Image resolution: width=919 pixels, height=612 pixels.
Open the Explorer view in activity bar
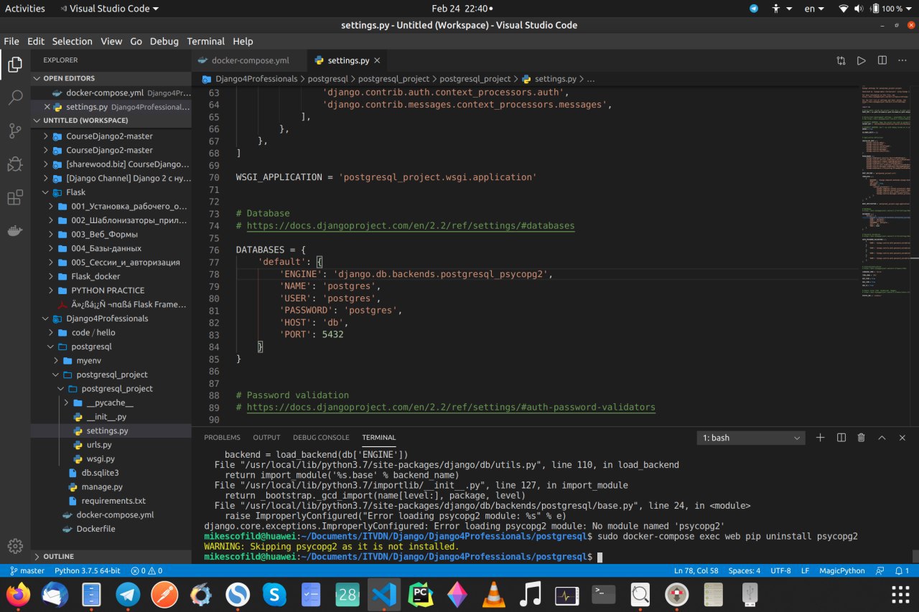(x=15, y=65)
